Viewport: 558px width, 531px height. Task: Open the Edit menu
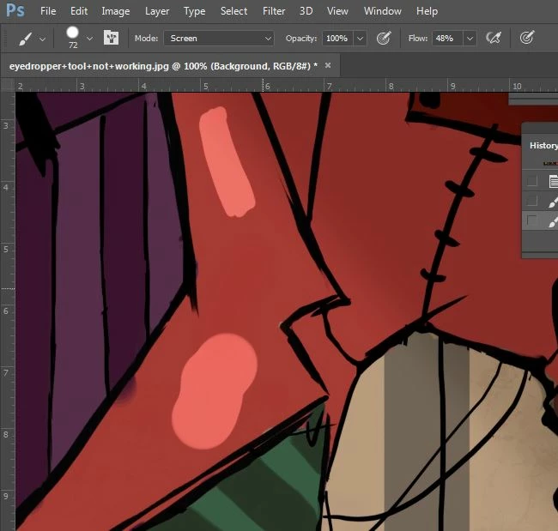tap(79, 11)
